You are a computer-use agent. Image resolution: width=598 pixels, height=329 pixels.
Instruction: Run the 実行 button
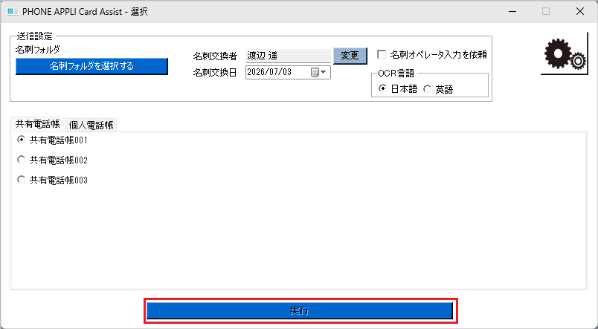300,310
